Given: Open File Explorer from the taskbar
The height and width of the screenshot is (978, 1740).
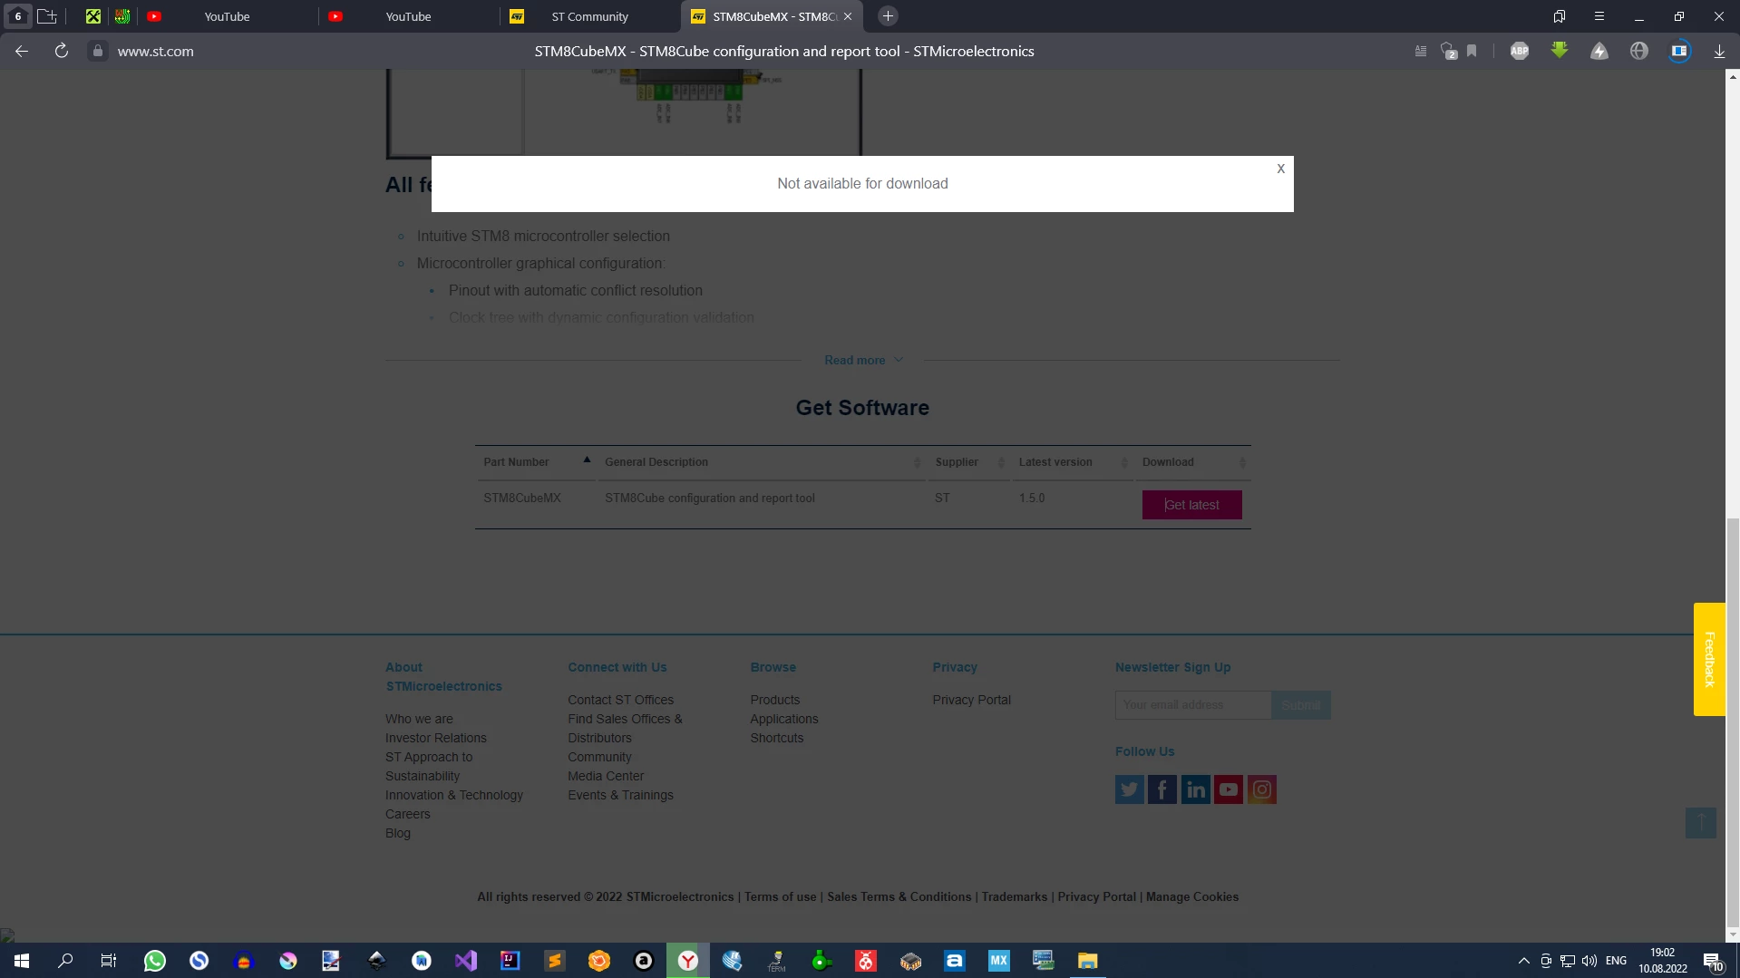Looking at the screenshot, I should point(1088,961).
